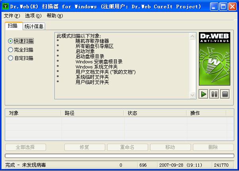Click the 重命名 button
This screenshot has width=239, height=171.
tap(127, 147)
